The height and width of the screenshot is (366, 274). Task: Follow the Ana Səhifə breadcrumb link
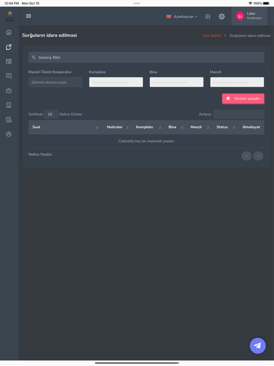click(212, 35)
